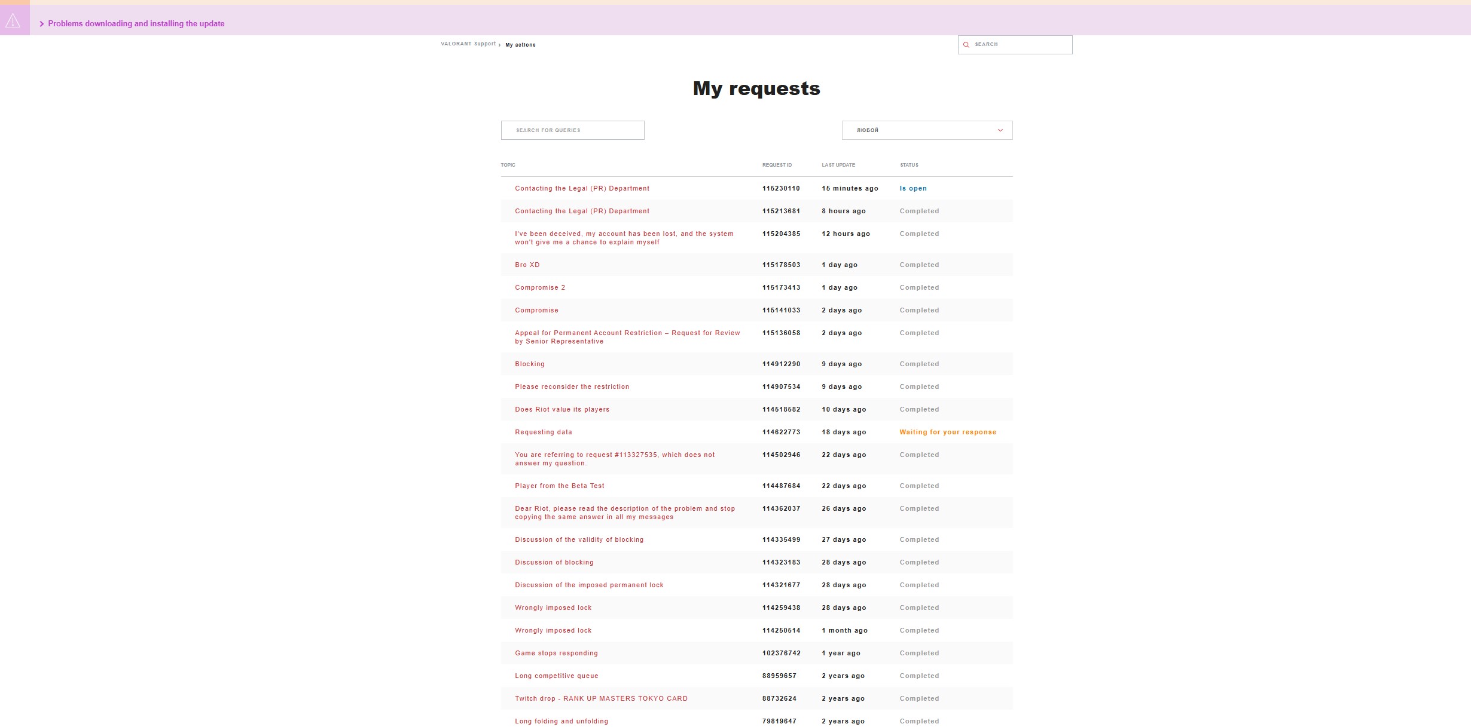Focus the Search for queries field

coord(572,130)
